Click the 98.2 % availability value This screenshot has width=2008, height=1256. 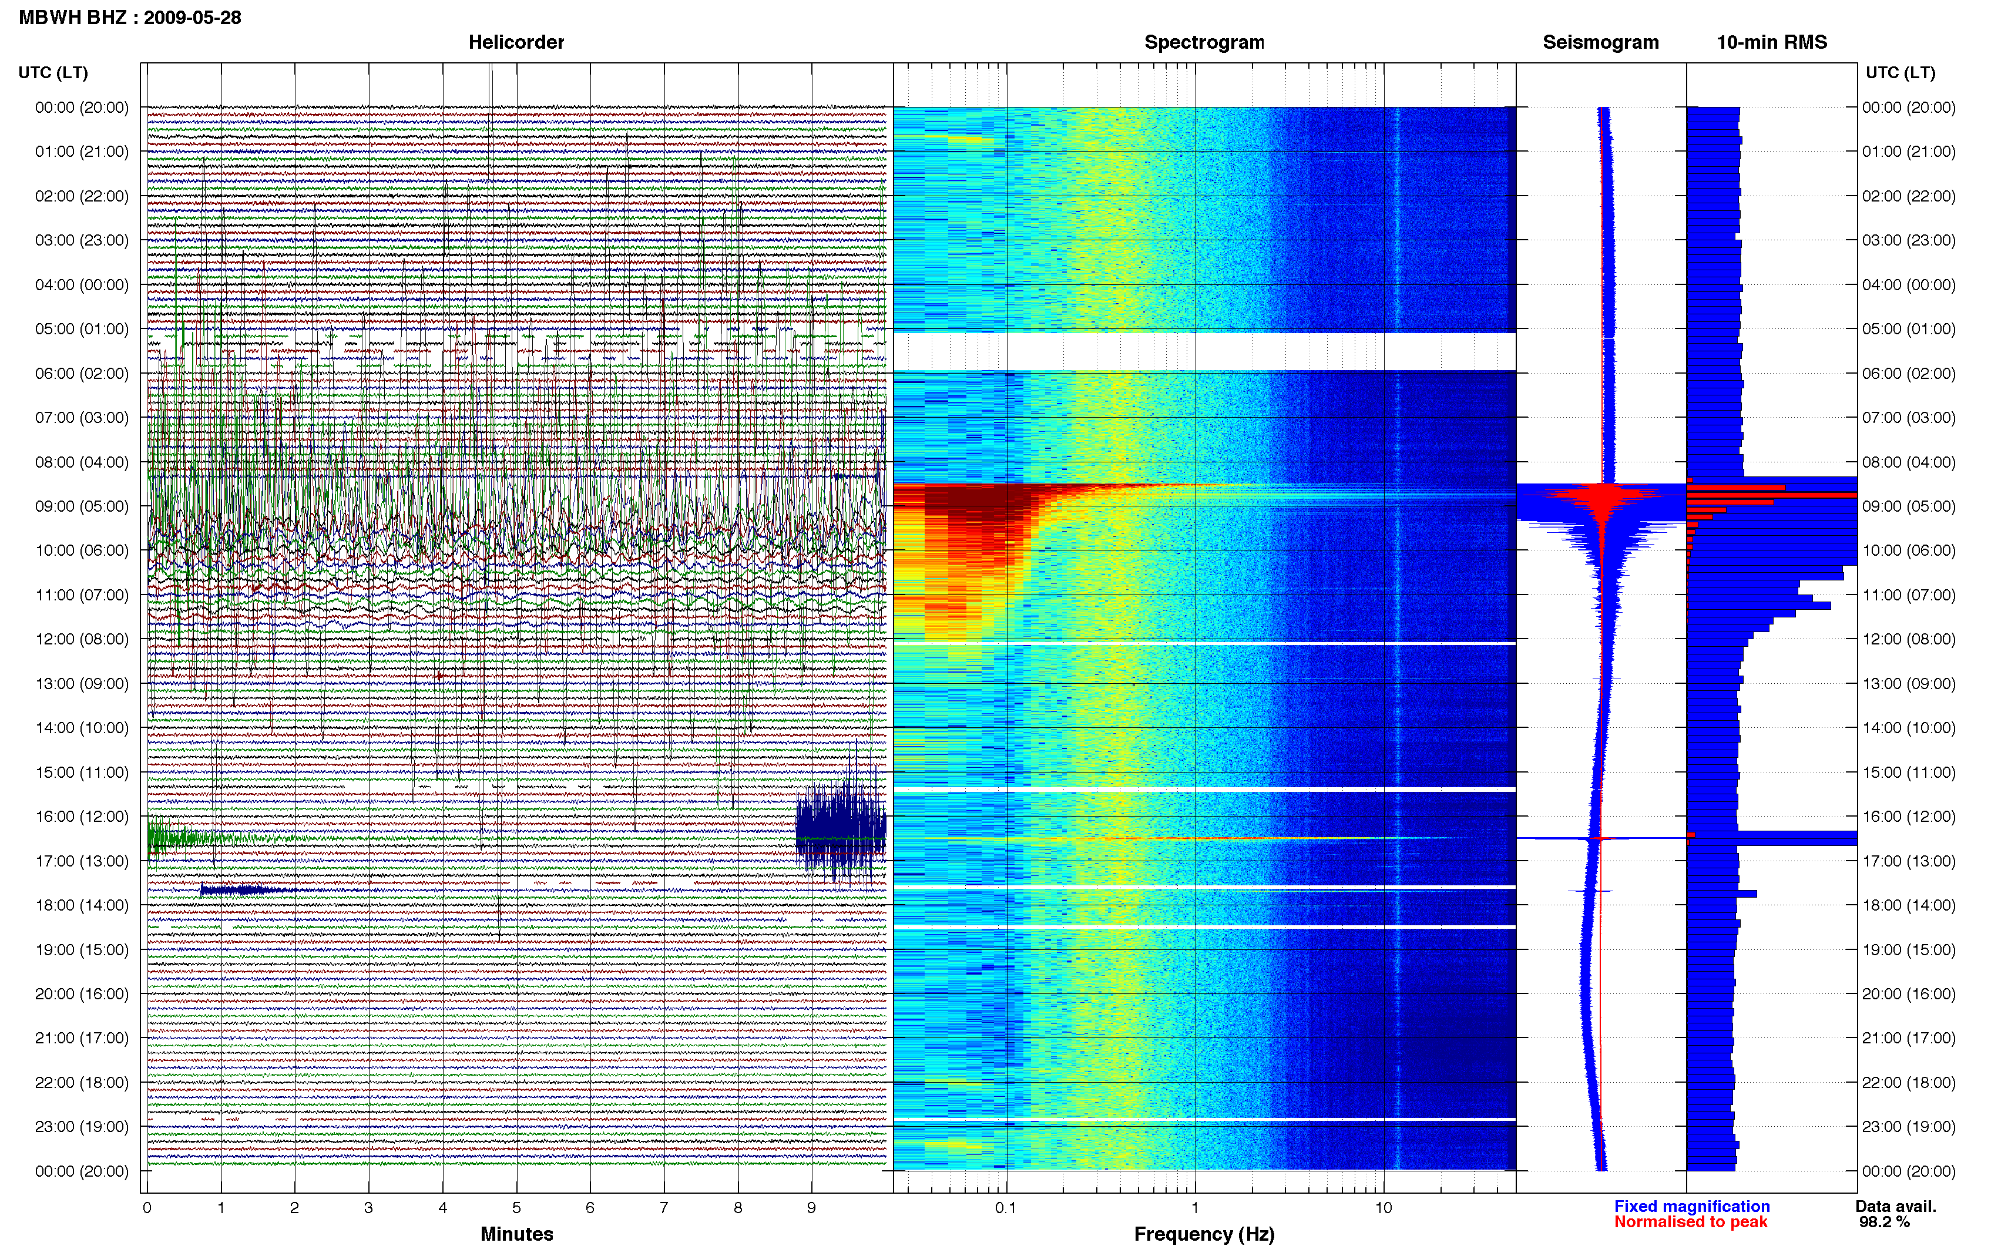pos(1884,1222)
